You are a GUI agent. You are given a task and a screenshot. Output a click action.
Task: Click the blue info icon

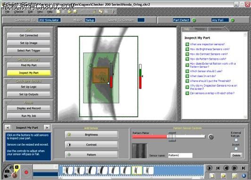coord(244,176)
